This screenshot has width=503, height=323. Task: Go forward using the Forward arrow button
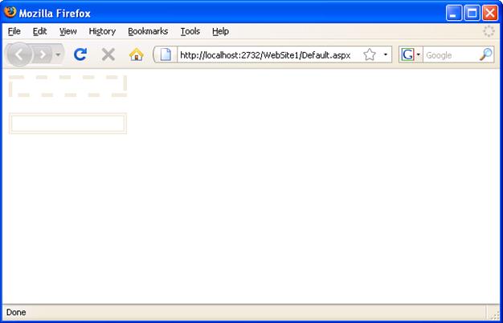(43, 55)
